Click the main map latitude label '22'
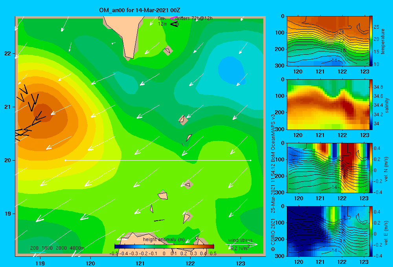 pyautogui.click(x=8, y=53)
